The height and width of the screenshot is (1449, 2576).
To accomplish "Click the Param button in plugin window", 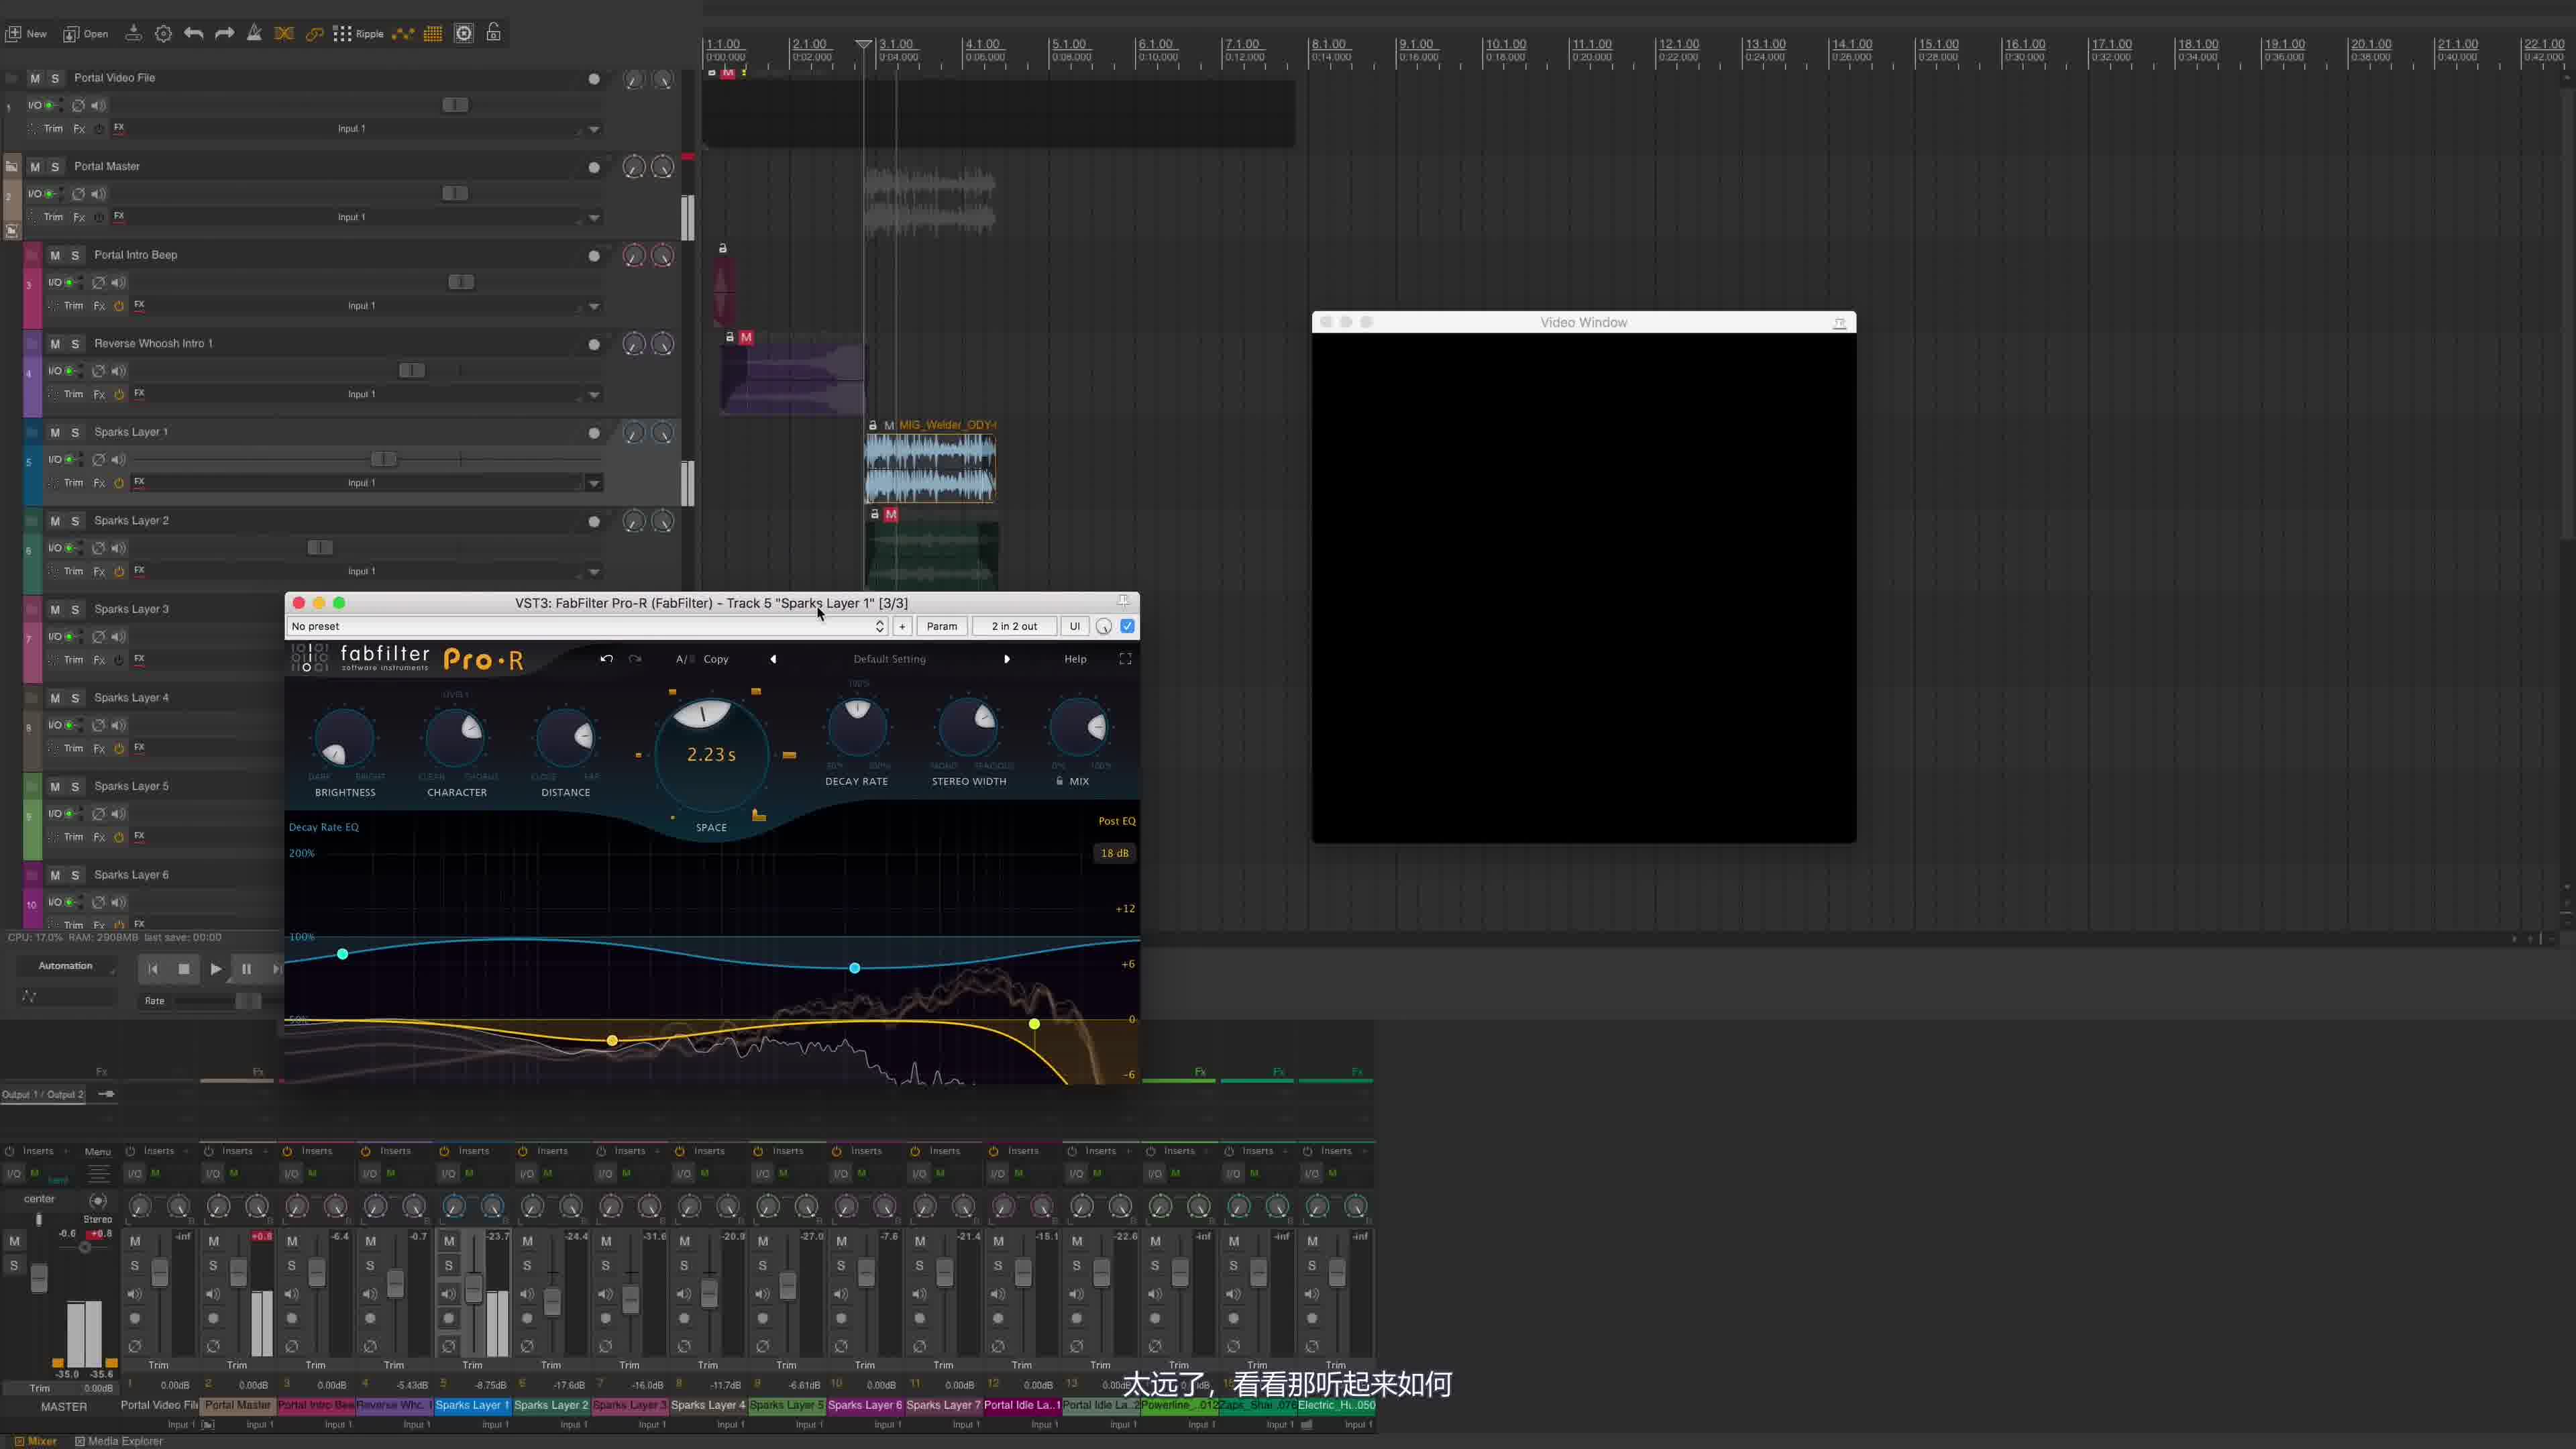I will point(942,626).
